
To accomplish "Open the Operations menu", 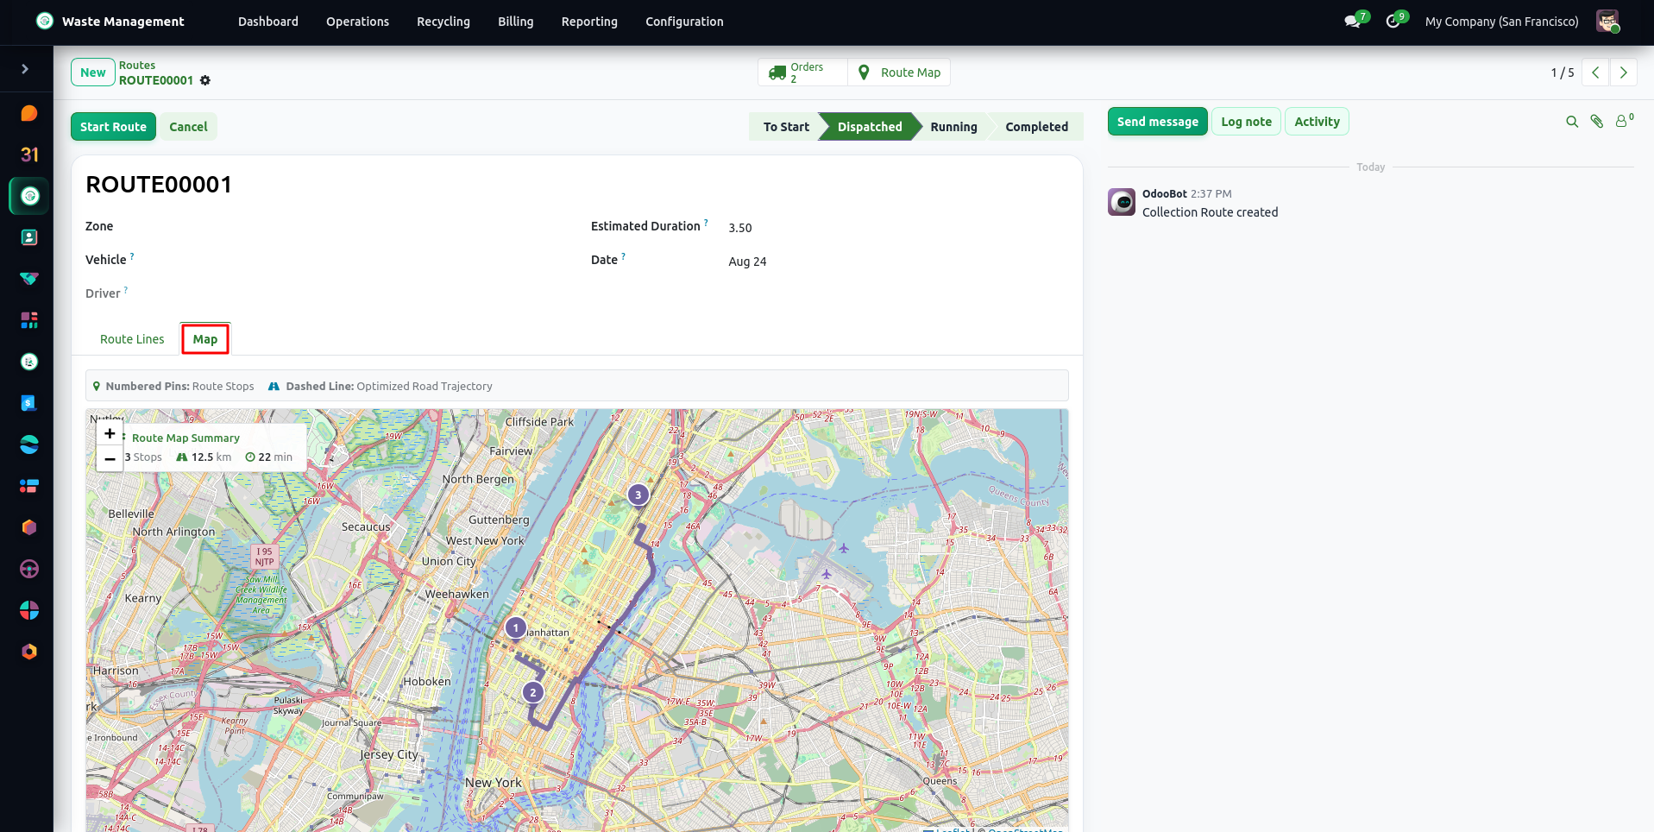I will 357,22.
